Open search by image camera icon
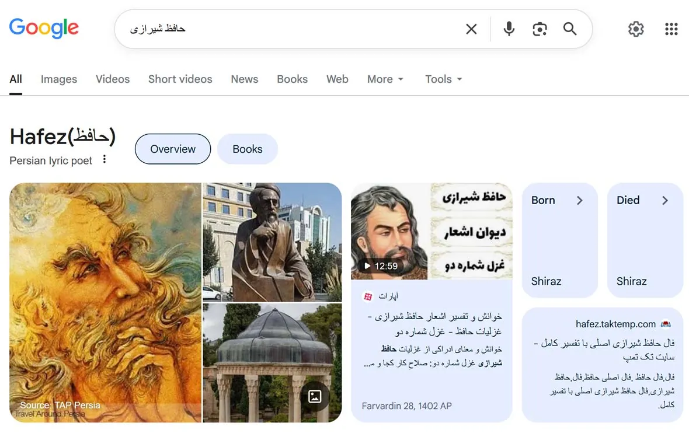 540,29
